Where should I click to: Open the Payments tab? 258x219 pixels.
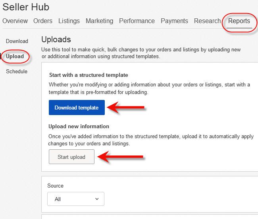(x=174, y=21)
